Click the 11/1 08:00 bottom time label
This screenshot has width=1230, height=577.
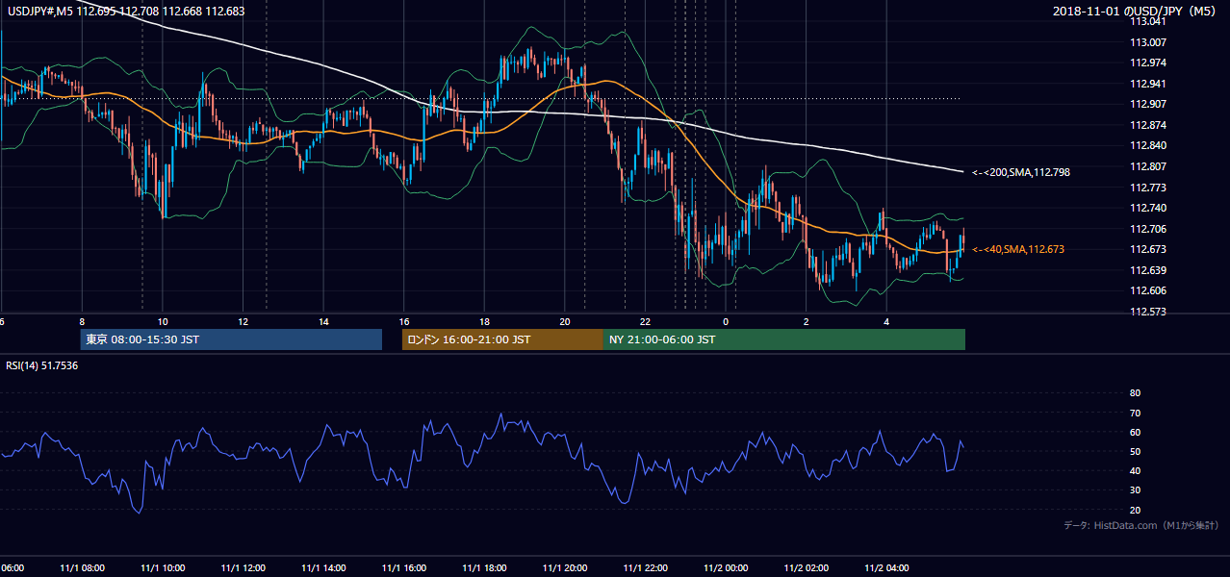point(83,568)
